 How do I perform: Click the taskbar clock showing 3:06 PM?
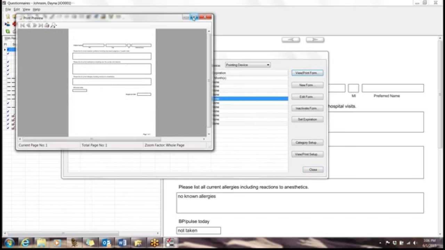click(x=430, y=243)
